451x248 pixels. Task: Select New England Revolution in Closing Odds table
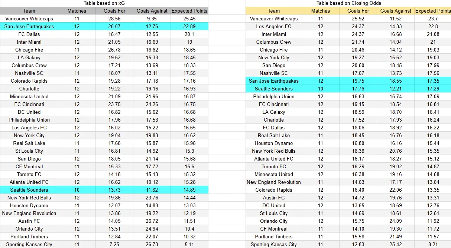tap(274, 182)
